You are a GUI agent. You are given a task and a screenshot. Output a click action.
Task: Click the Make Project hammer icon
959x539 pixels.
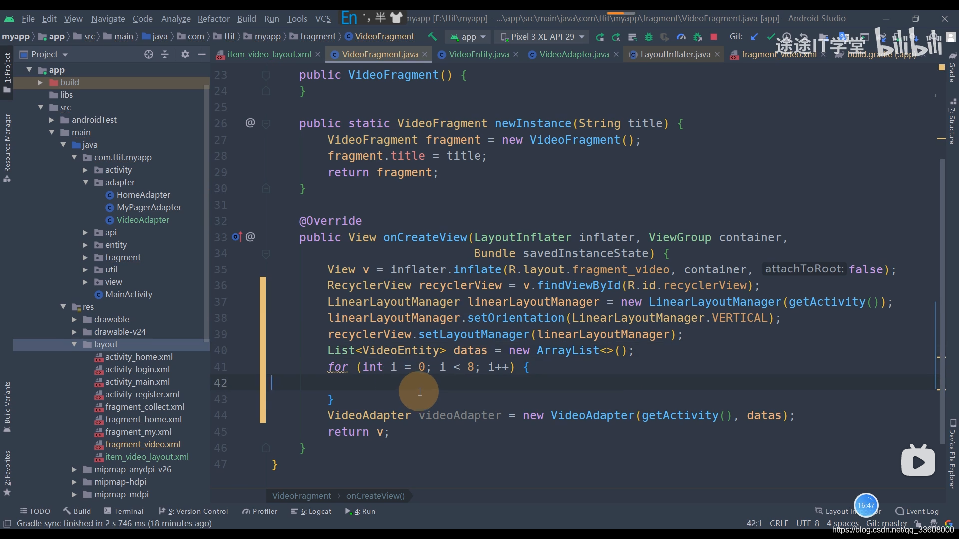[432, 37]
